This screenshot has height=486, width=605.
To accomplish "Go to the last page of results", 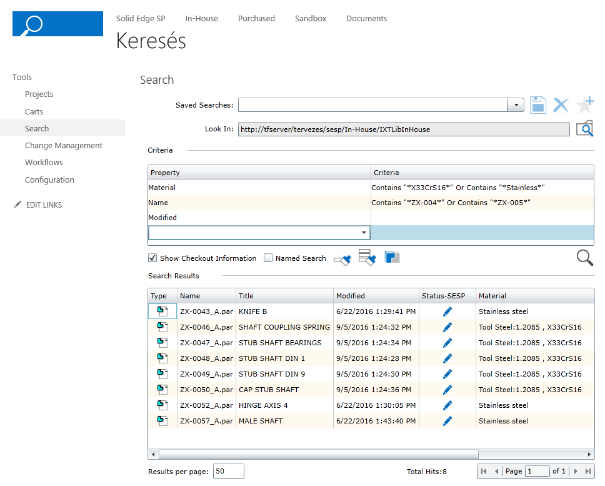I will [x=587, y=471].
